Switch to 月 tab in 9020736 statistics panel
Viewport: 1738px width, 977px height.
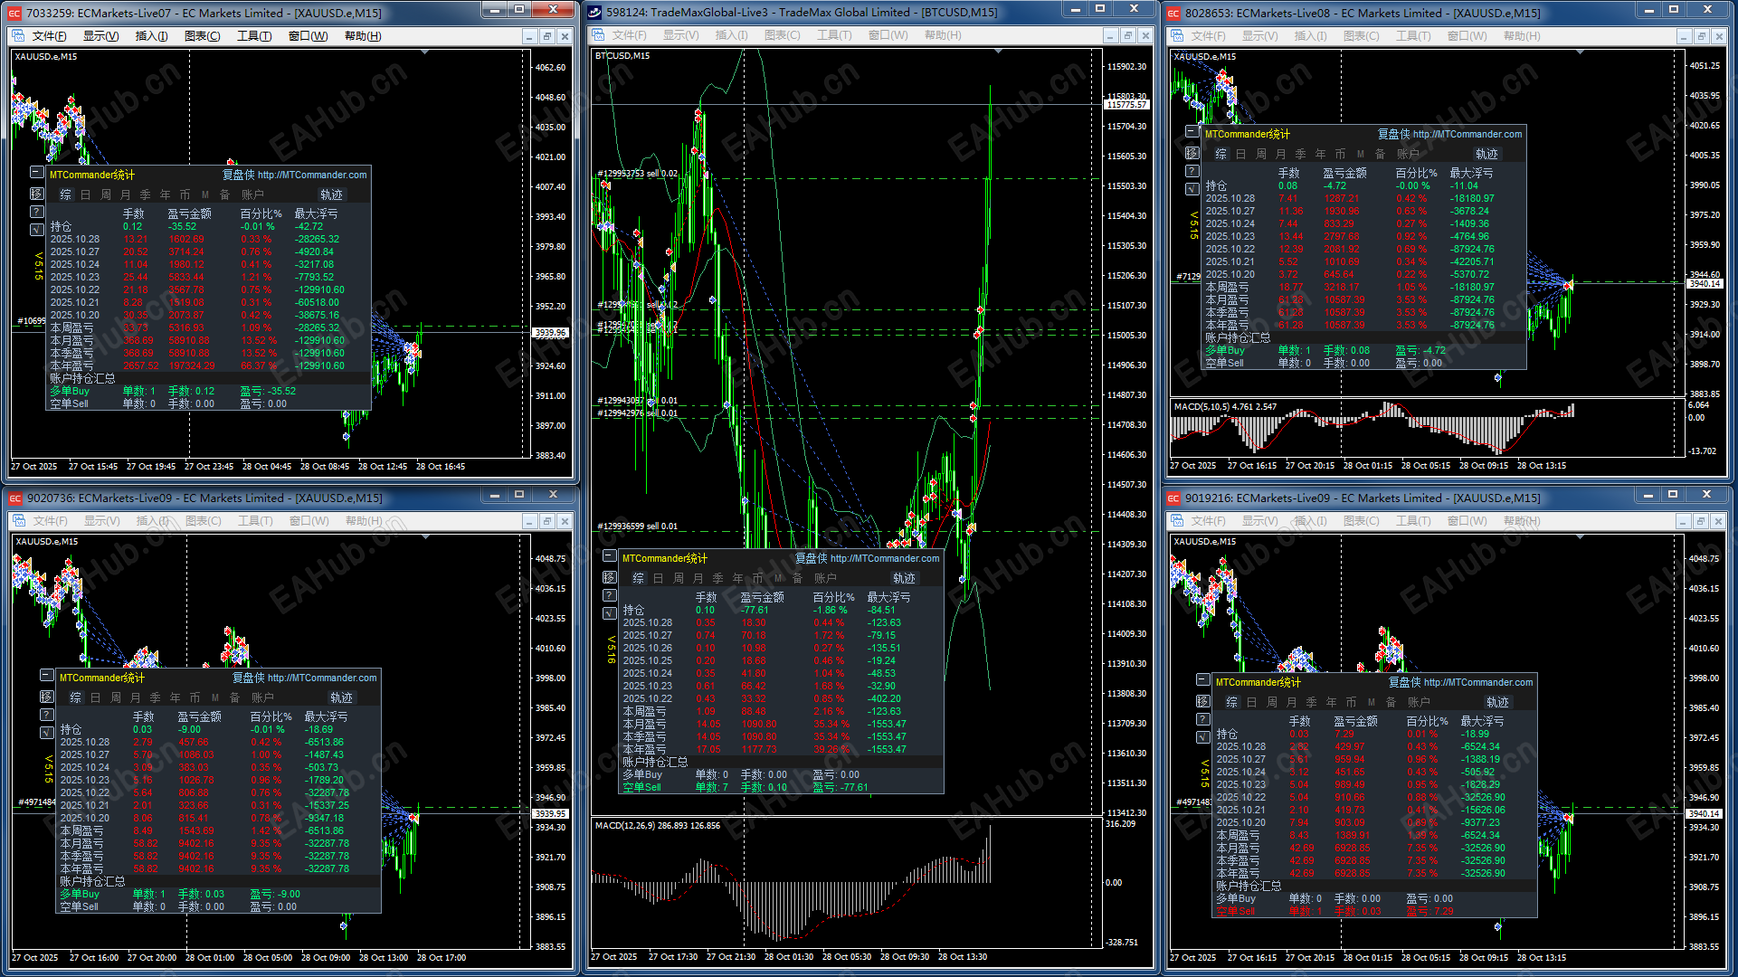pyautogui.click(x=135, y=697)
